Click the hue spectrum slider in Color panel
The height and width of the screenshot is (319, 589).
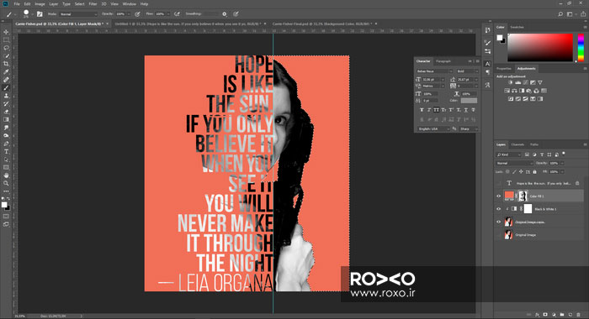coord(581,47)
